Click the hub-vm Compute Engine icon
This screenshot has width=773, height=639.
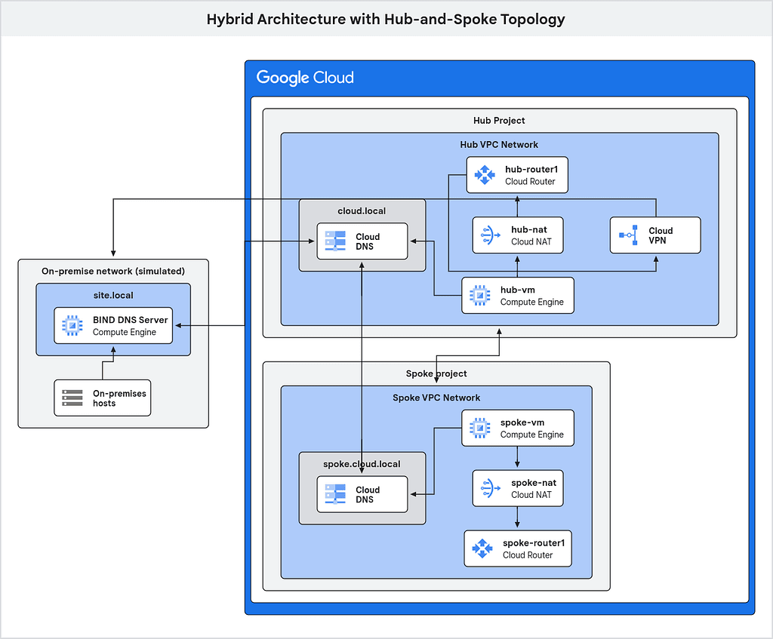[479, 296]
